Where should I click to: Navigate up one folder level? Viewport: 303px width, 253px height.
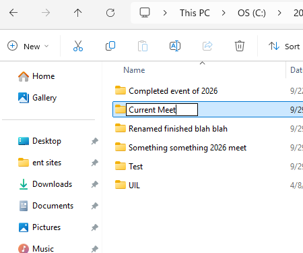78,13
